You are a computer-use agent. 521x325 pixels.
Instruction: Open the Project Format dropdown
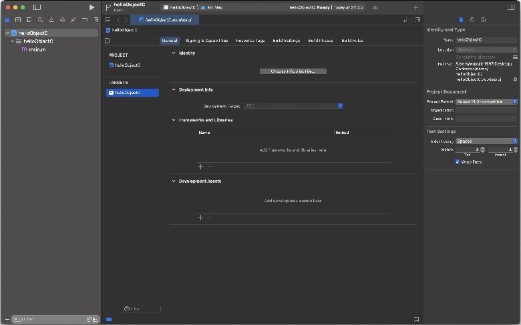[x=486, y=101]
